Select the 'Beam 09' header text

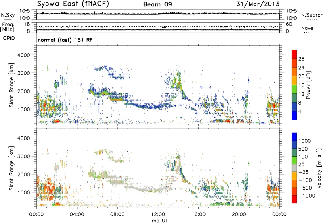click(x=157, y=4)
